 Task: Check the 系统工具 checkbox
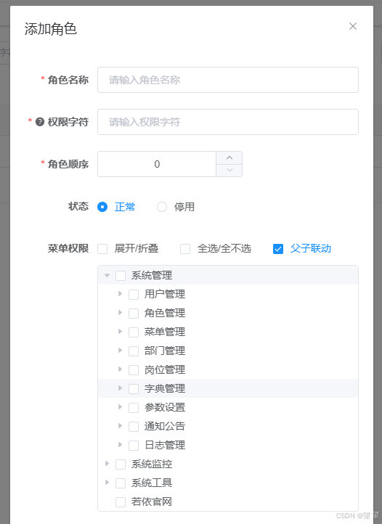coord(121,483)
